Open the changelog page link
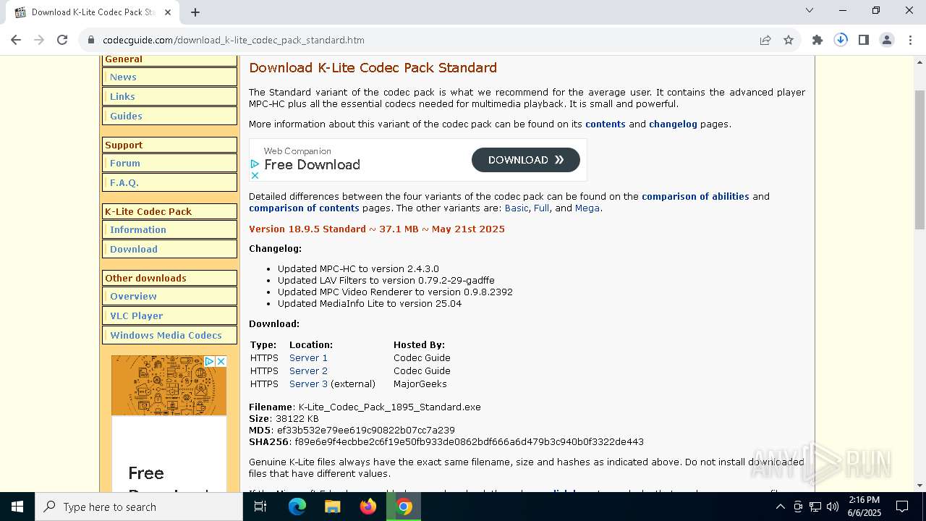The image size is (926, 521). point(673,124)
